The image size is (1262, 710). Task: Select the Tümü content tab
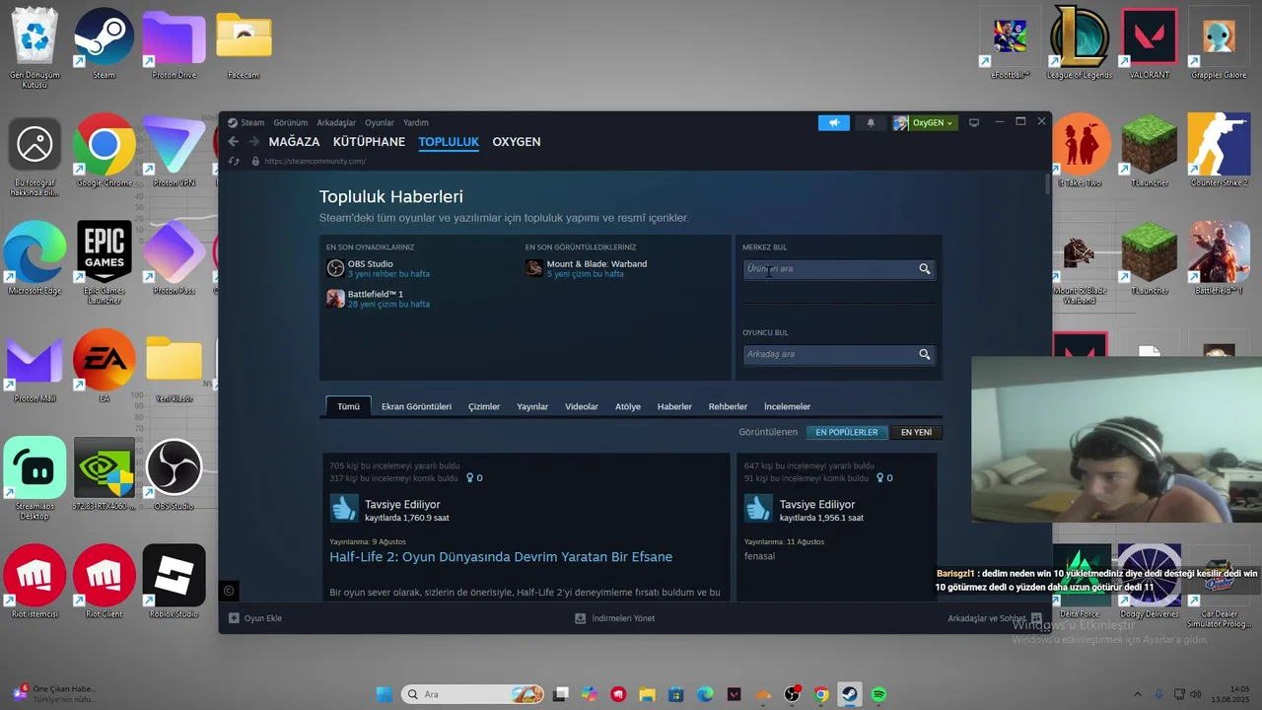tap(349, 406)
